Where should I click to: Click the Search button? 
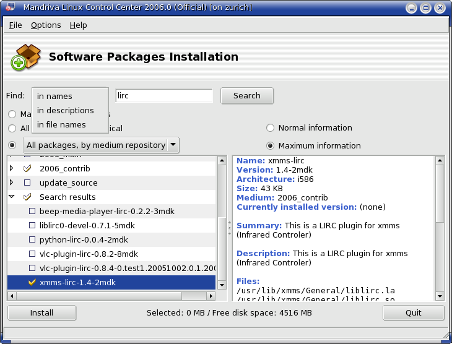click(247, 96)
